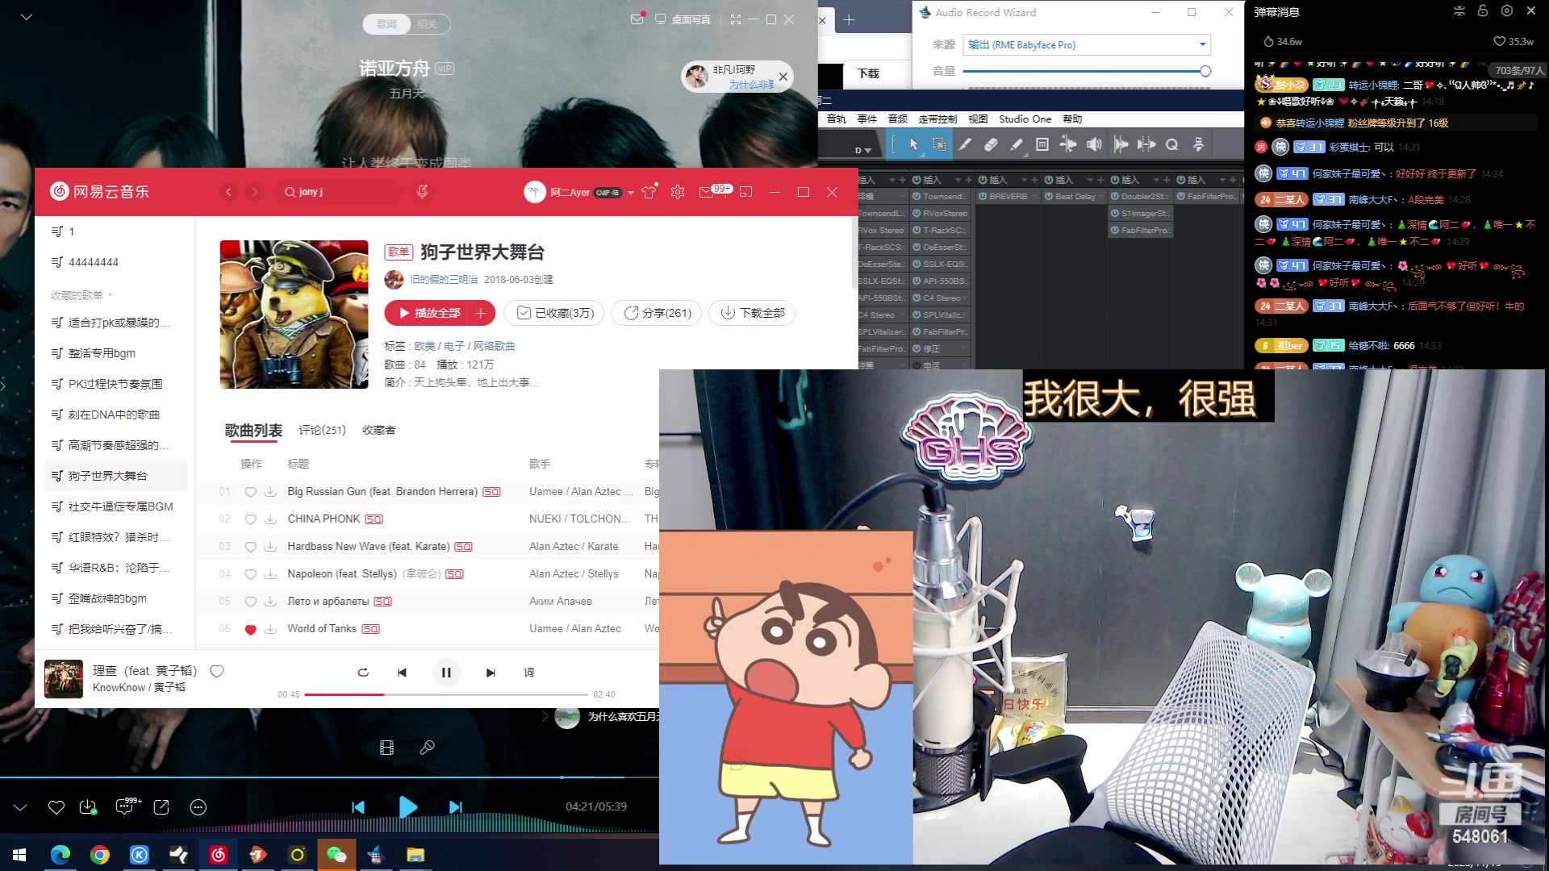This screenshot has width=1549, height=871.
Task: Click the microphone karaoke icon above bottom player
Action: pyautogui.click(x=428, y=748)
